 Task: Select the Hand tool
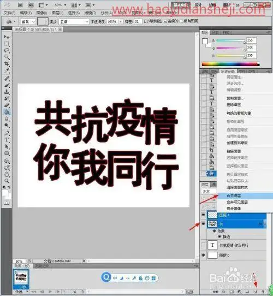tap(7, 174)
